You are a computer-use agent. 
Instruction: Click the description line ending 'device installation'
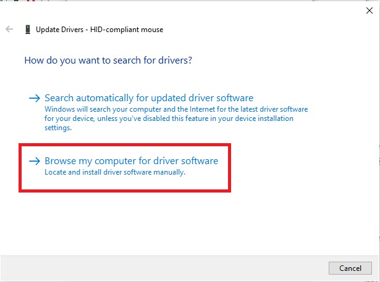tap(169, 118)
